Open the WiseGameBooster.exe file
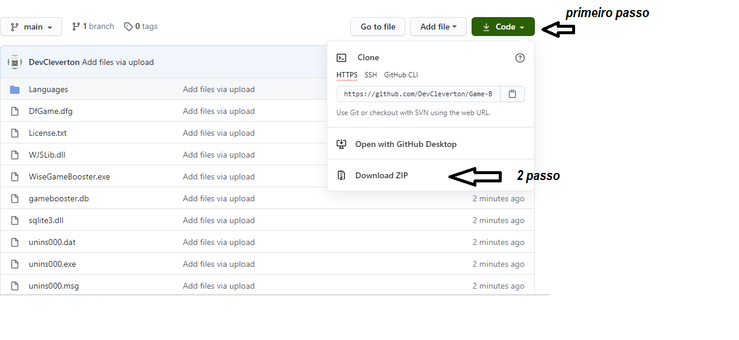This screenshot has width=739, height=340. (x=69, y=176)
